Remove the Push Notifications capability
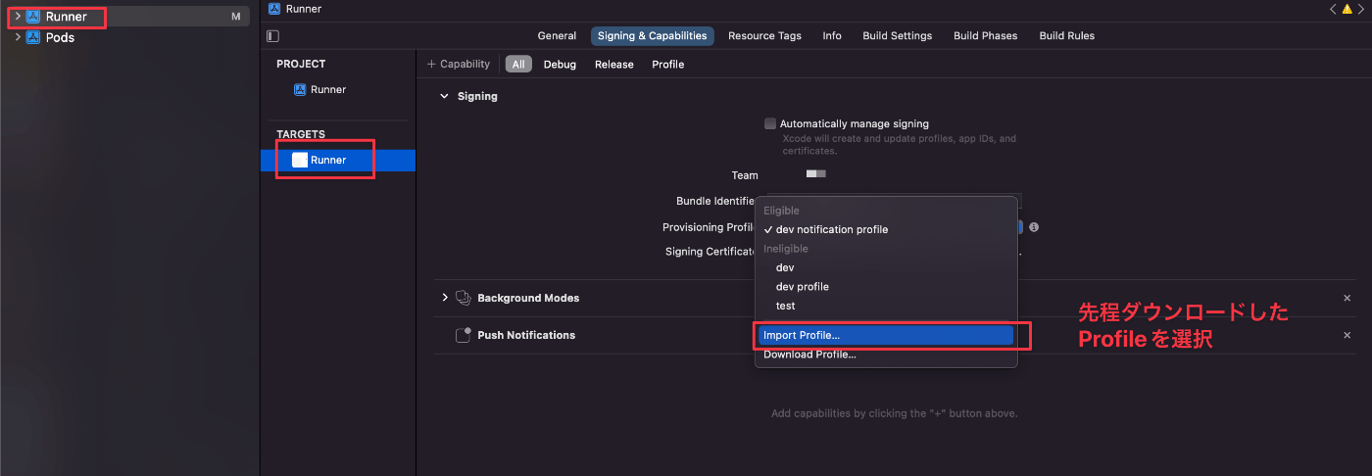Viewport: 1372px width, 476px height. (x=1347, y=335)
